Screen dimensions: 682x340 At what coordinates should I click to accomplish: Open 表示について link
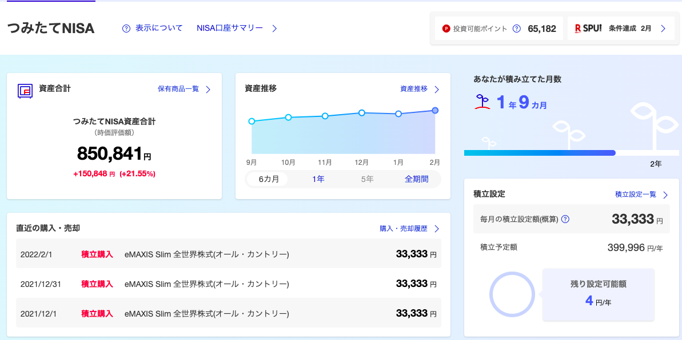click(159, 28)
